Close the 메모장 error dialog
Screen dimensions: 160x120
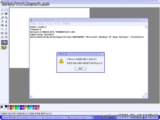[102, 54]
